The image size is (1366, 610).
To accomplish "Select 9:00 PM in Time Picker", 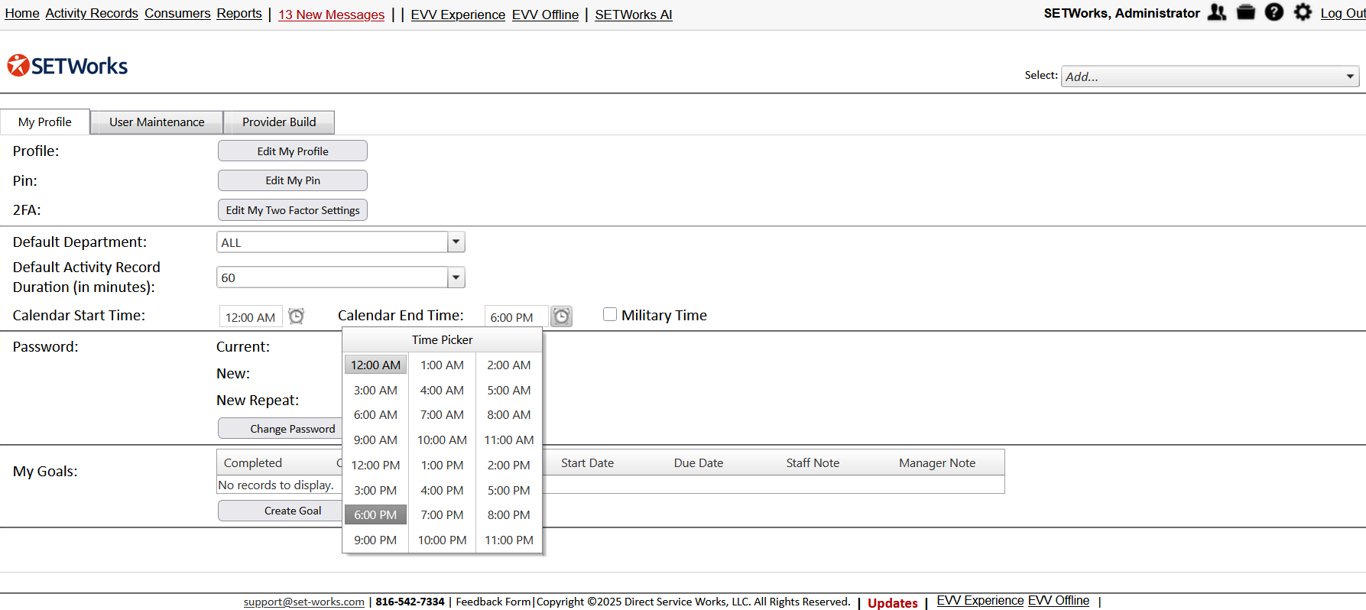I will [375, 540].
